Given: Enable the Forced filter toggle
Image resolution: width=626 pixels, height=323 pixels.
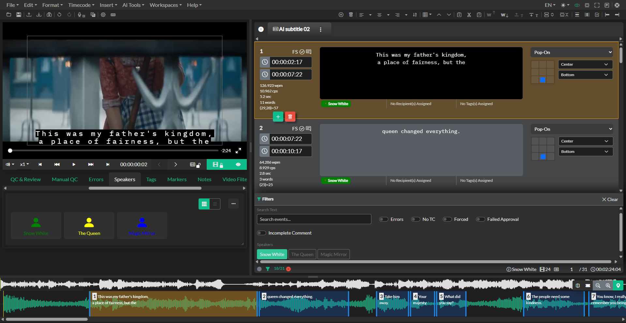Looking at the screenshot, I should (x=447, y=219).
